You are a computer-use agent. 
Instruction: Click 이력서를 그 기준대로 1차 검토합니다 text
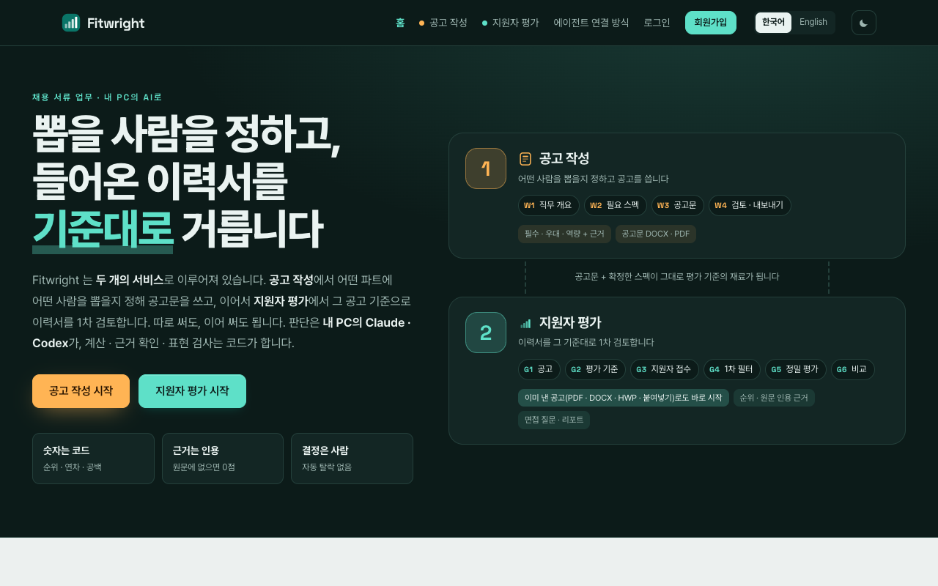586,343
